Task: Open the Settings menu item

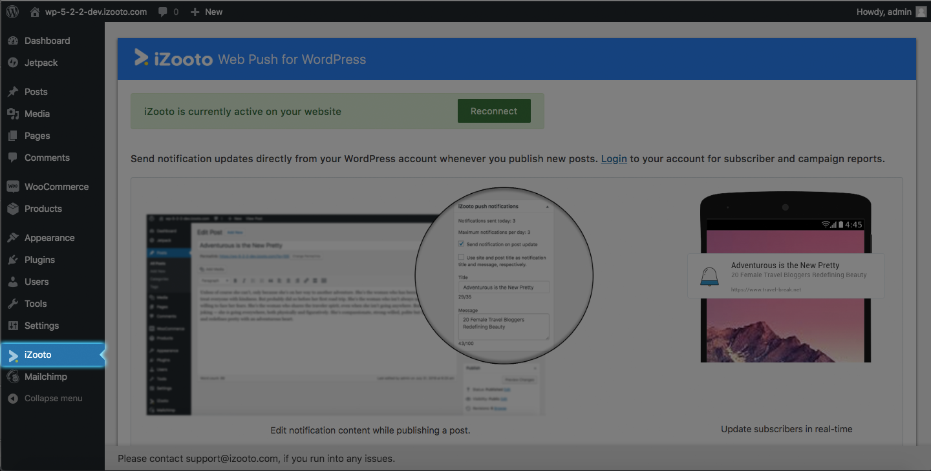Action: click(41, 326)
